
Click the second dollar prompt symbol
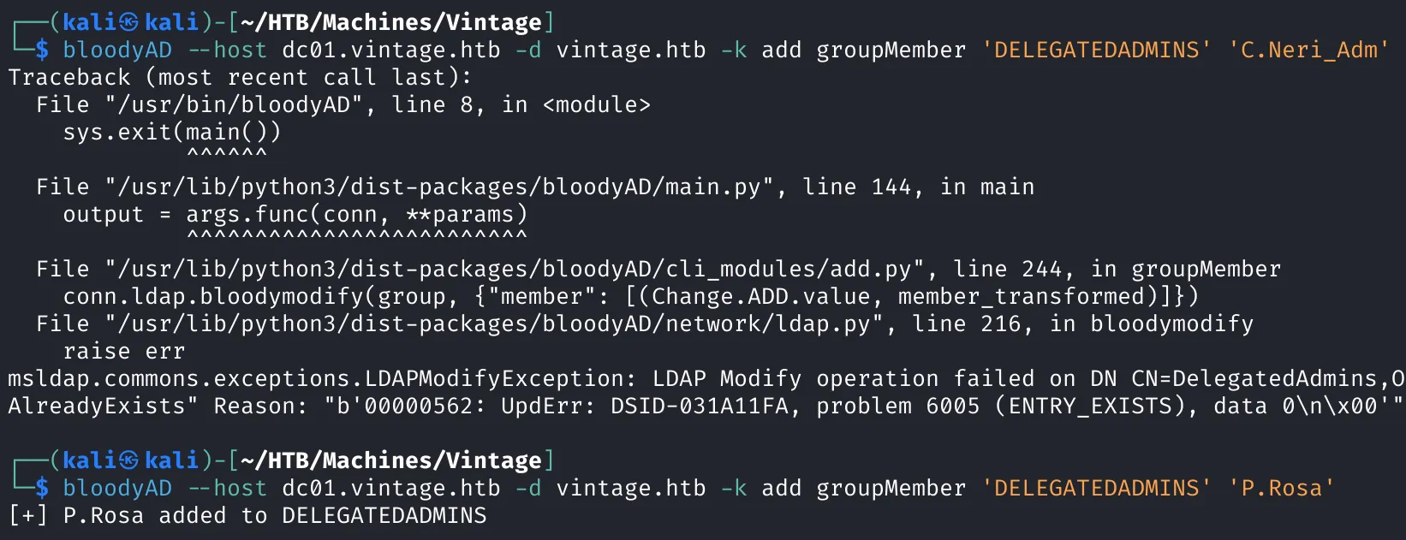tap(42, 488)
